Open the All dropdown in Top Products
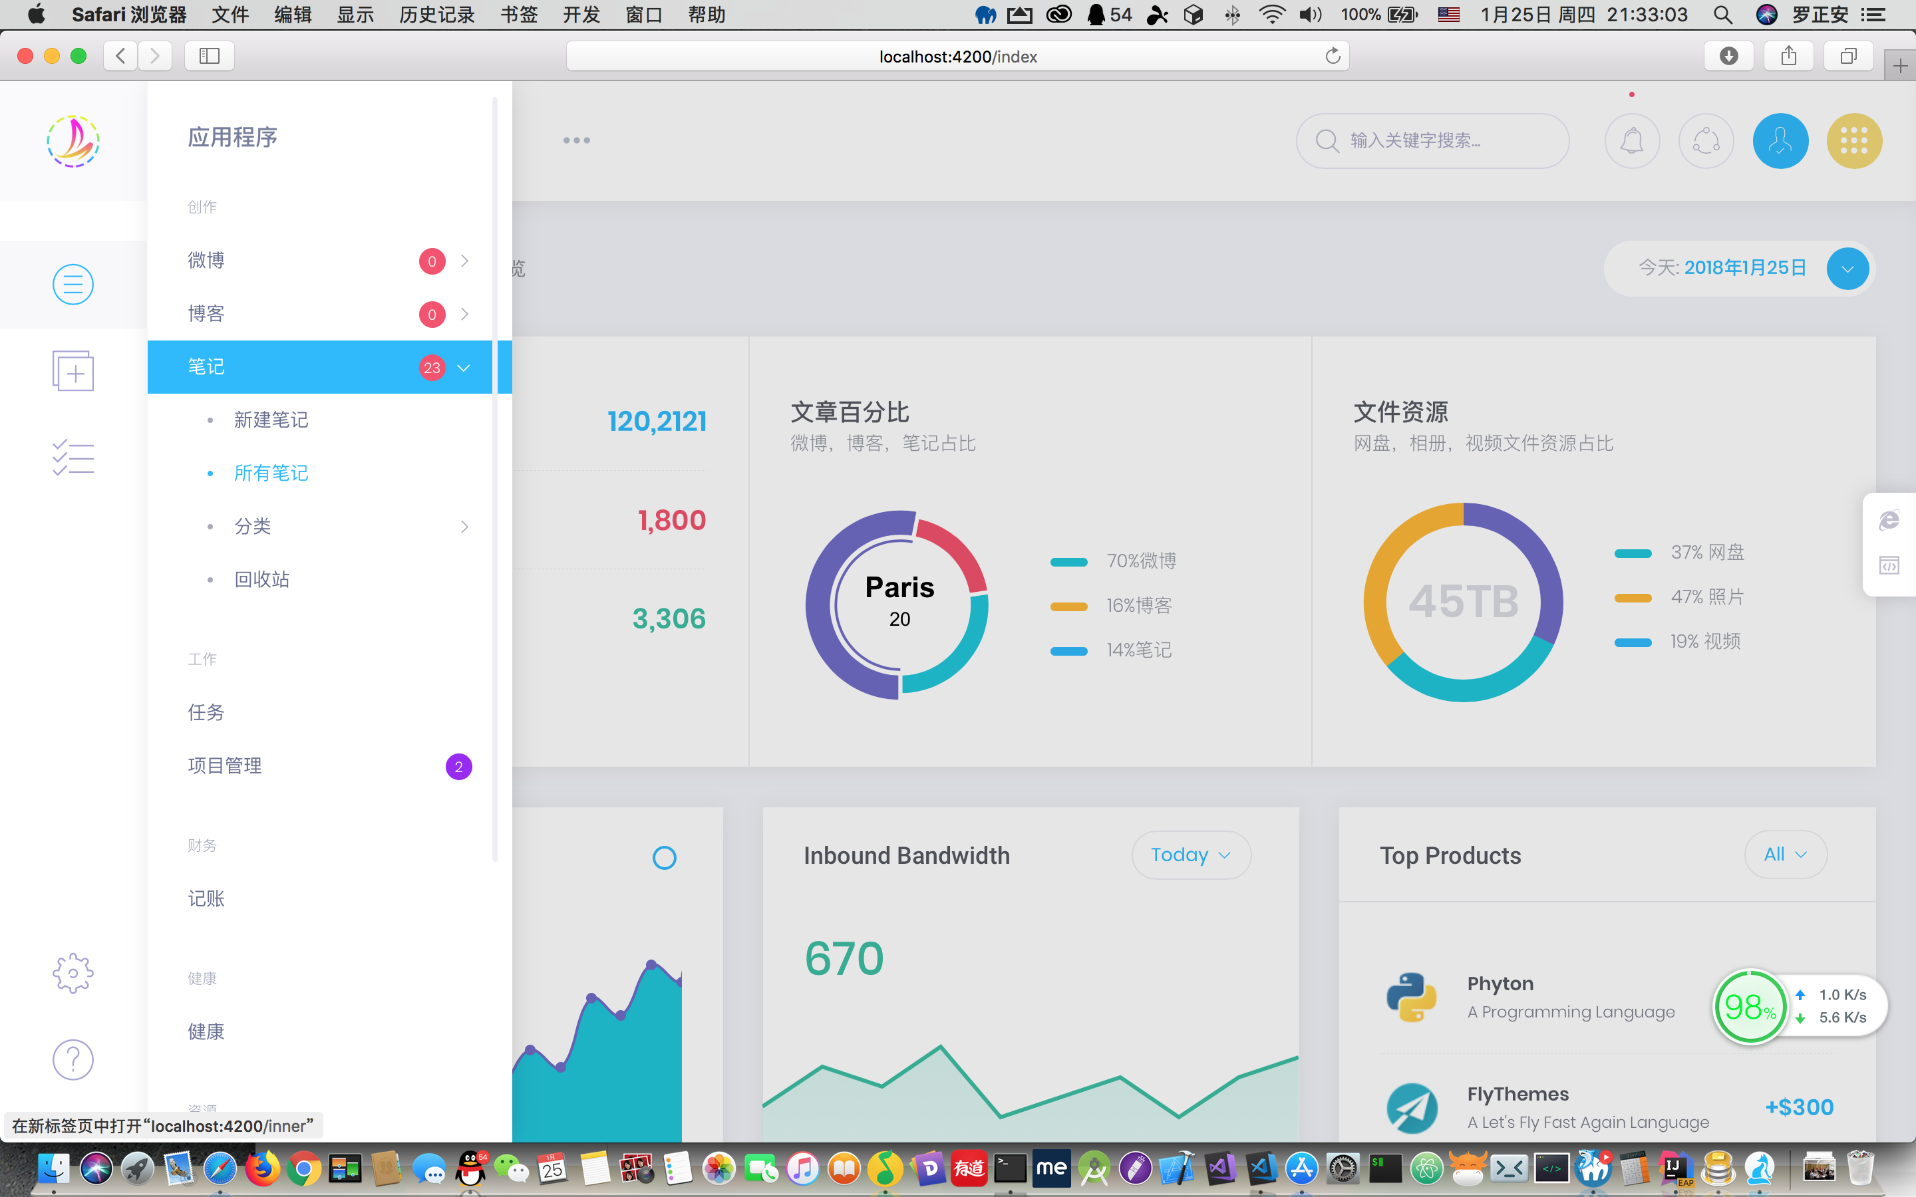Image resolution: width=1916 pixels, height=1197 pixels. pyautogui.click(x=1786, y=855)
